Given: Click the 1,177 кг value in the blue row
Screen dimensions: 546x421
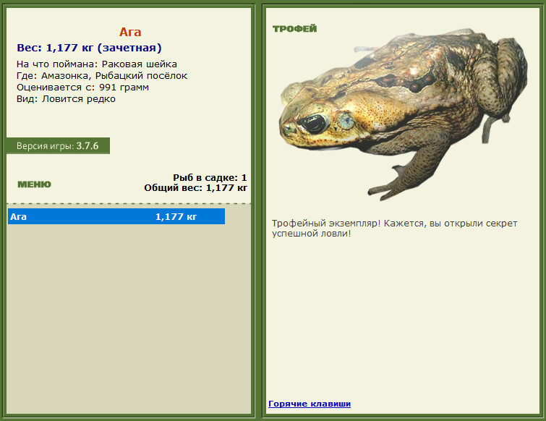Looking at the screenshot, I should (176, 216).
